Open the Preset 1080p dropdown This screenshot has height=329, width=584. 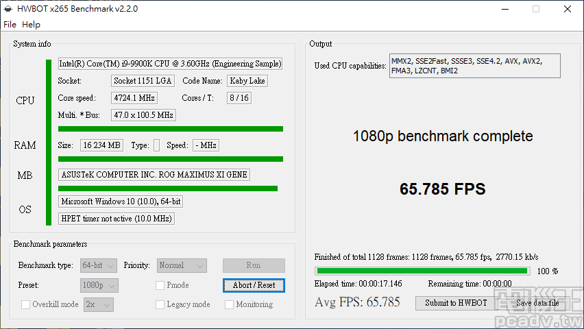(x=99, y=285)
